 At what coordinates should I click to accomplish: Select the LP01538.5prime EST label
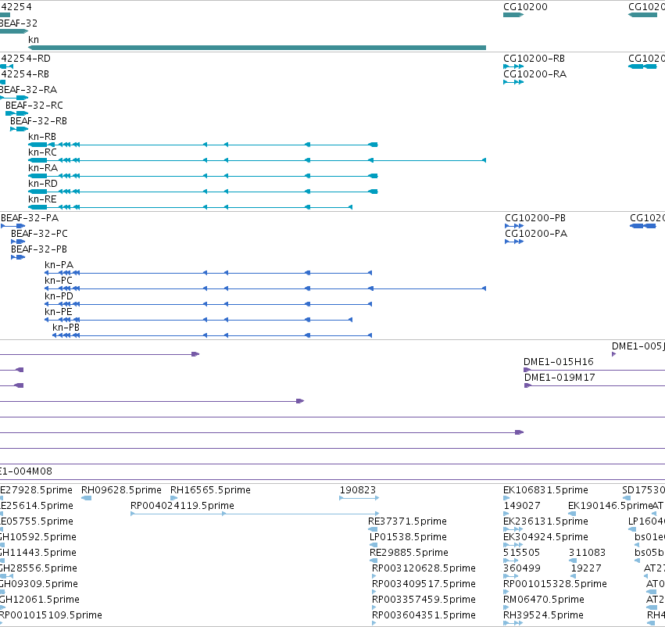[408, 536]
